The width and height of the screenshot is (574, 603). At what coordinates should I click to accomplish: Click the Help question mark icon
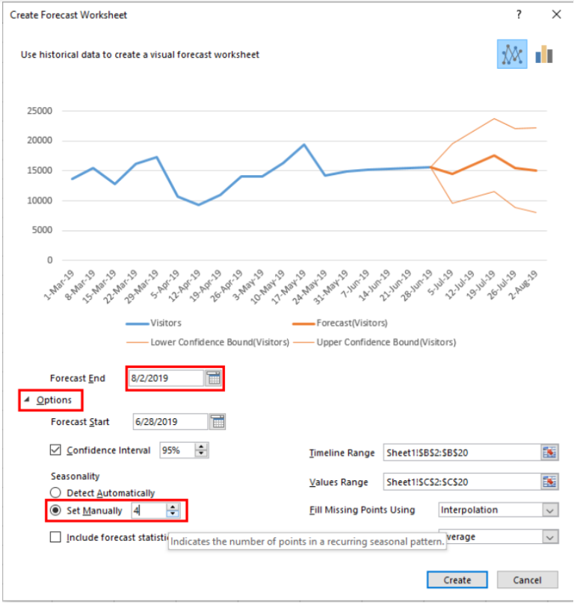519,15
